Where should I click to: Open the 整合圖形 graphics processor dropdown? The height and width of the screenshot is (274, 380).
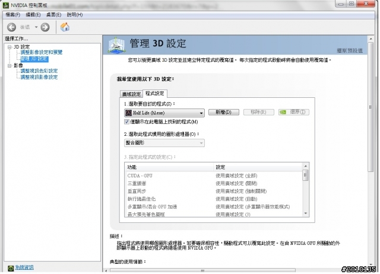[164, 143]
